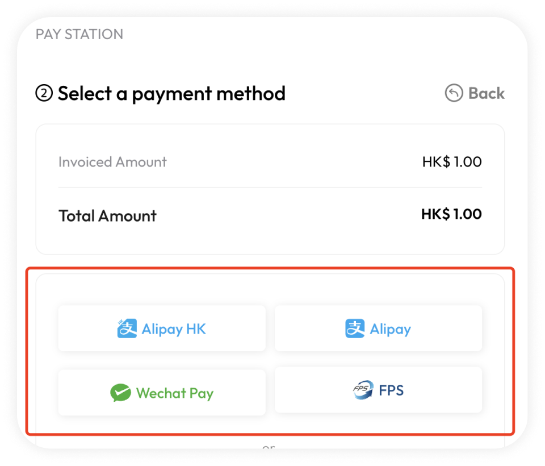Click the green WeChat Pay logo icon
The height and width of the screenshot is (466, 545).
pyautogui.click(x=121, y=393)
